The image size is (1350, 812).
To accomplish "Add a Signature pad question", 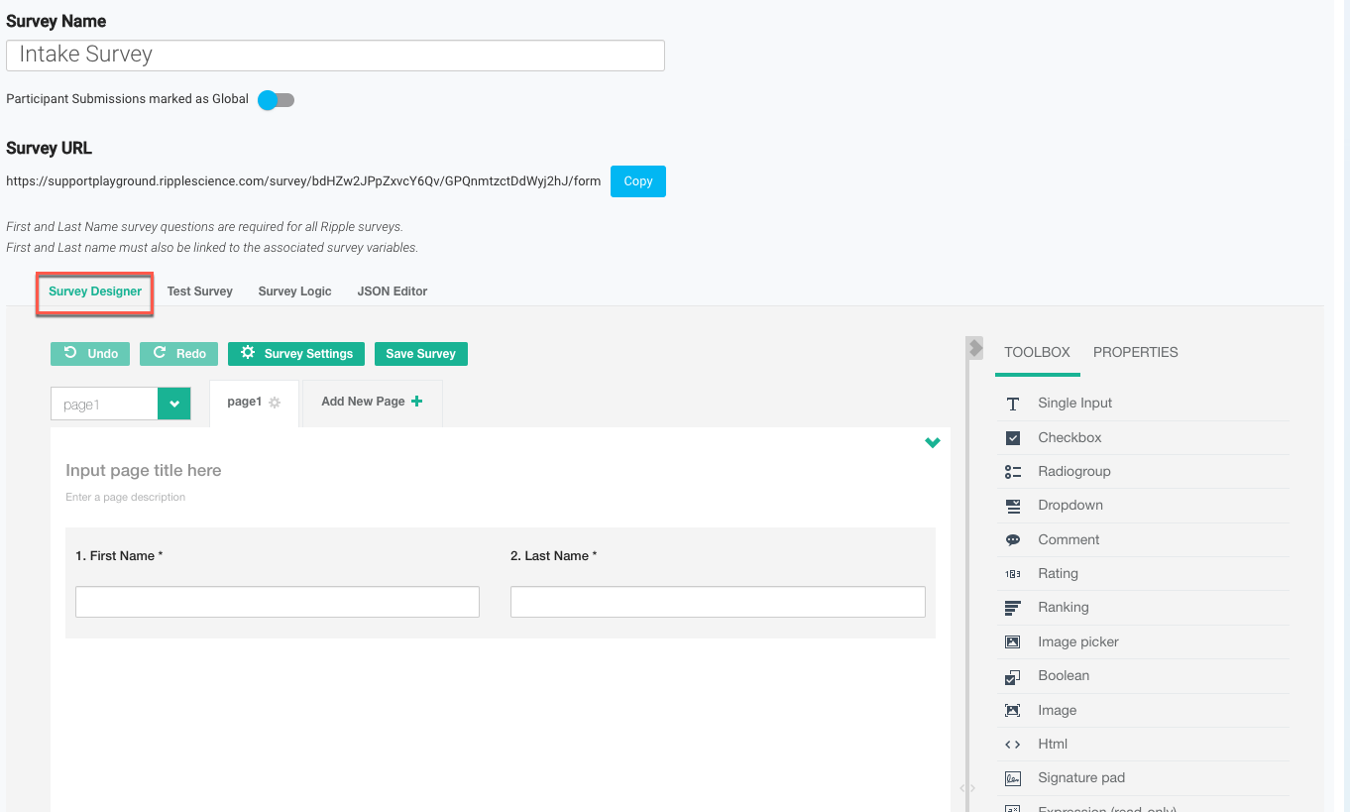I will 1080,777.
